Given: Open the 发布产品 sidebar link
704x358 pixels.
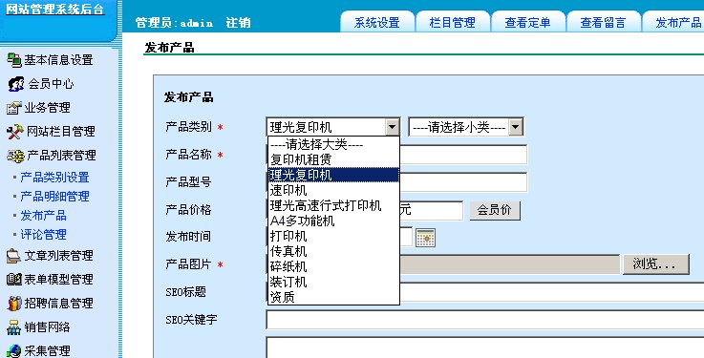Looking at the screenshot, I should coord(43,216).
